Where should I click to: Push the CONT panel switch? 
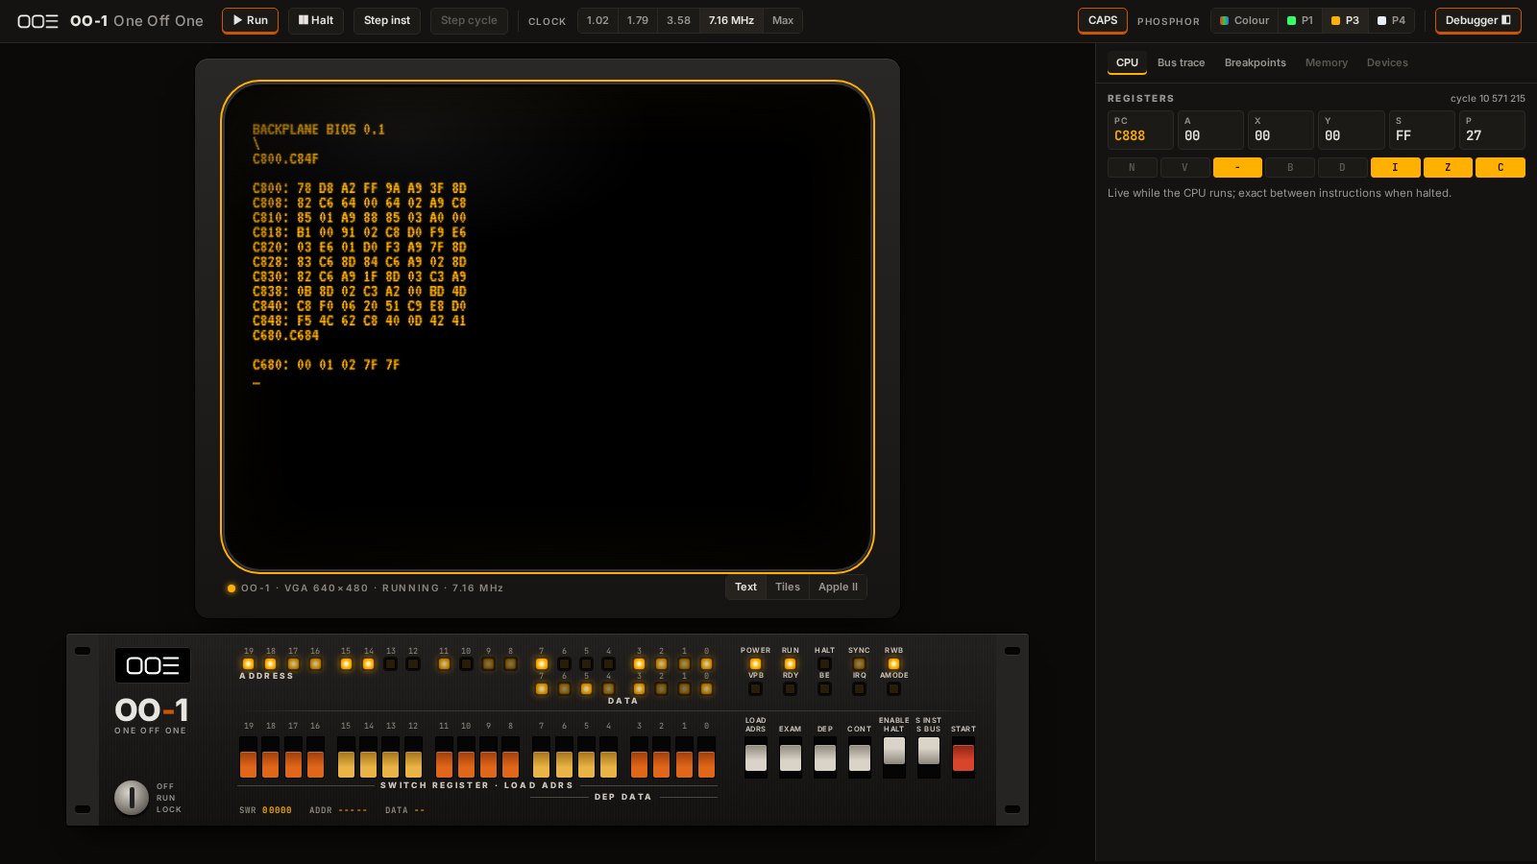pyautogui.click(x=860, y=757)
